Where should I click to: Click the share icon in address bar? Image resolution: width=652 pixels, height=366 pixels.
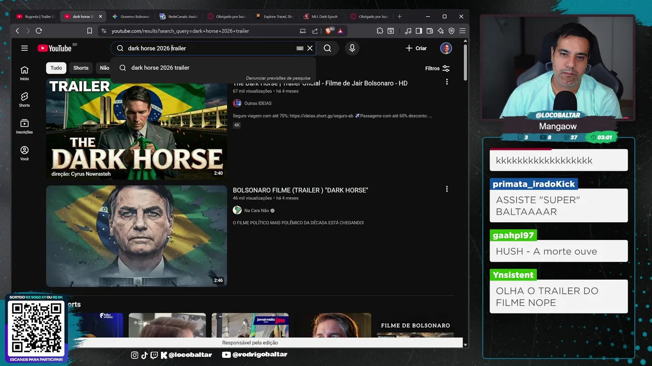[x=315, y=31]
